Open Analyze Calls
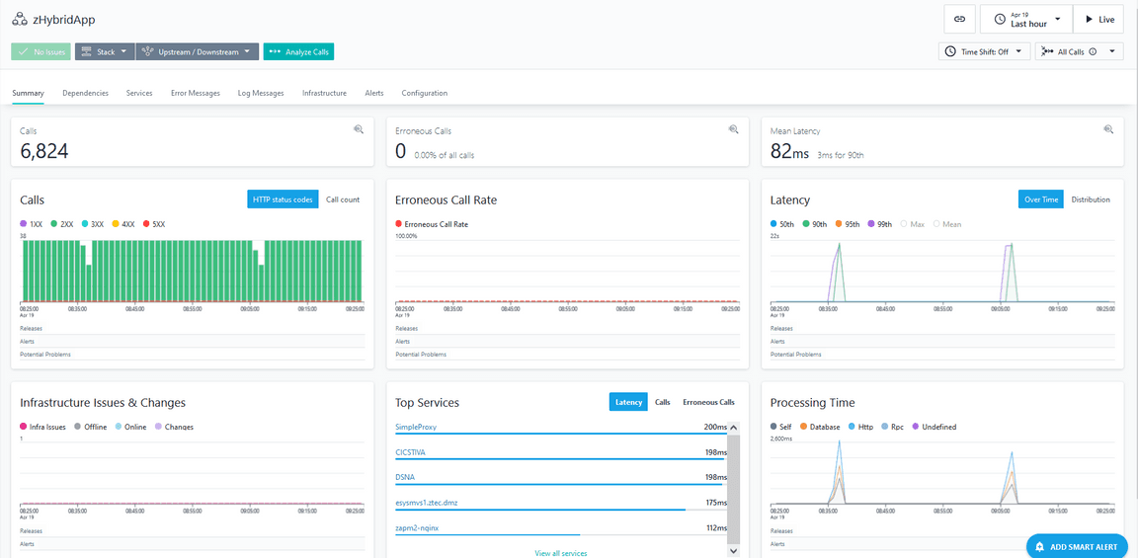Screen dimensions: 1138x558 tap(298, 51)
